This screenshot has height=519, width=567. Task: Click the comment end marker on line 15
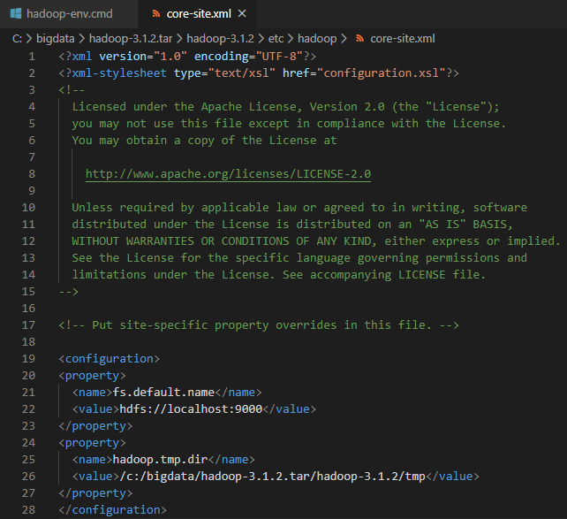pyautogui.click(x=68, y=292)
